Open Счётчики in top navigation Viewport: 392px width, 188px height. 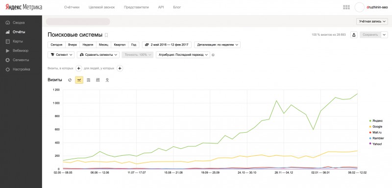point(72,7)
